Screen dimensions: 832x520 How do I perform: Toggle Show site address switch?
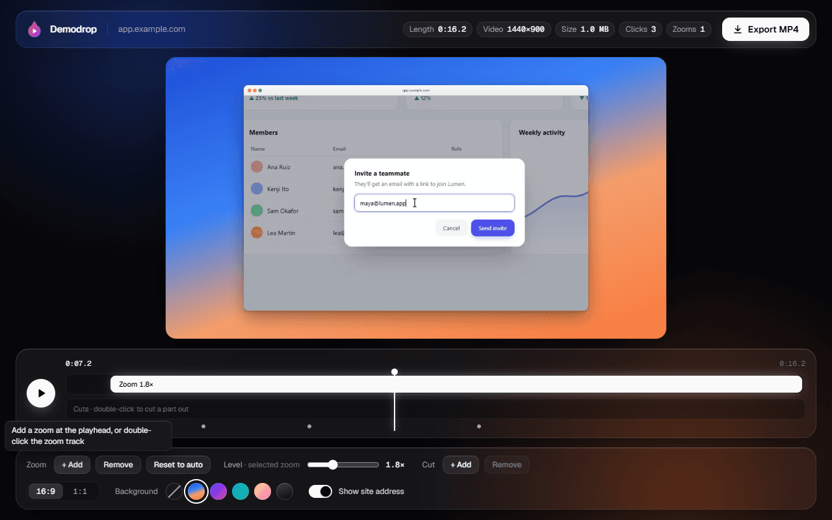point(320,491)
